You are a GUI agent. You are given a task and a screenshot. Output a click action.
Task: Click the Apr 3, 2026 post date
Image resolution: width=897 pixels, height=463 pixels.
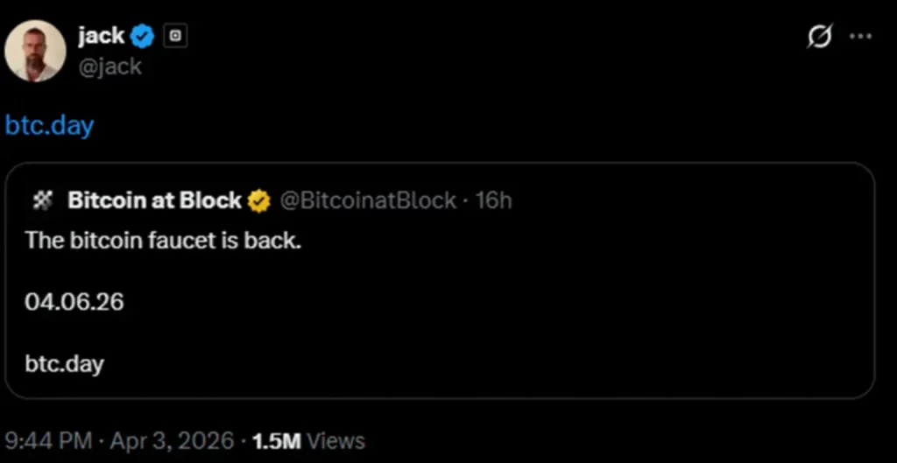coord(172,439)
